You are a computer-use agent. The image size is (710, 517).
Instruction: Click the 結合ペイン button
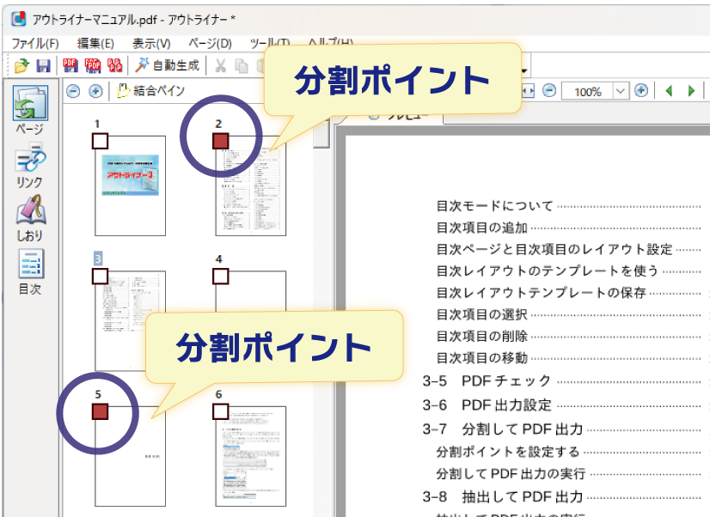pos(151,91)
